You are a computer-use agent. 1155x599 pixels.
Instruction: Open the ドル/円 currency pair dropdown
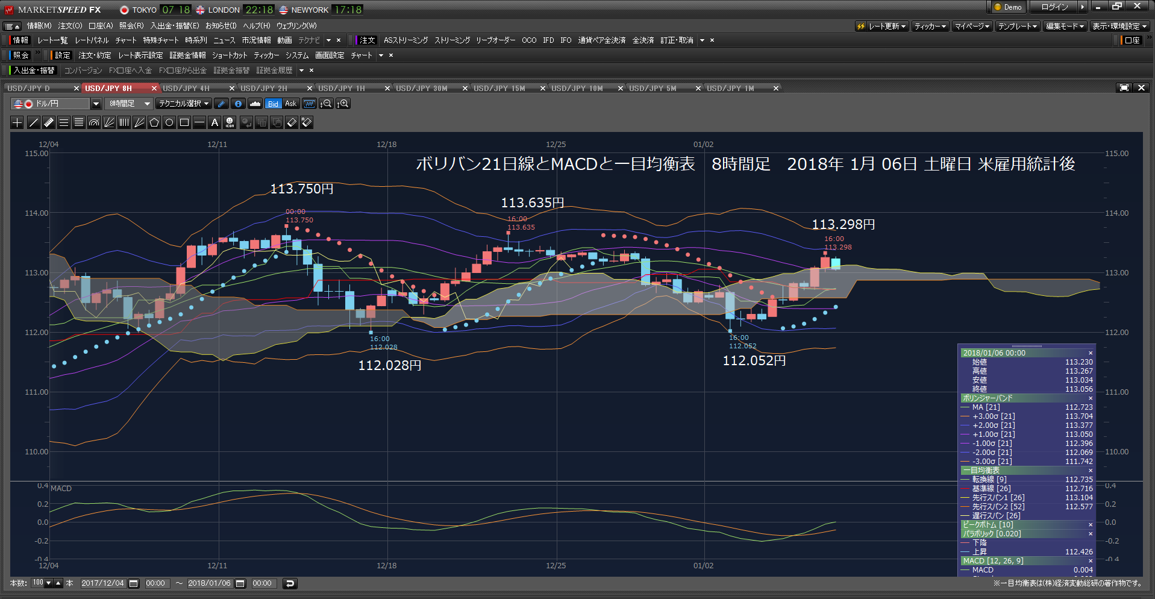(96, 104)
